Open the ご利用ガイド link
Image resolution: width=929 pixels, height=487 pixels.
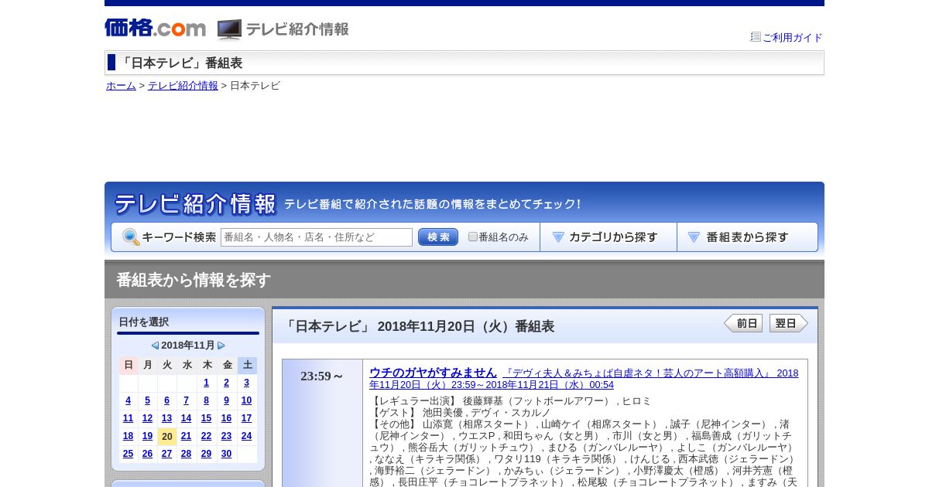point(793,37)
